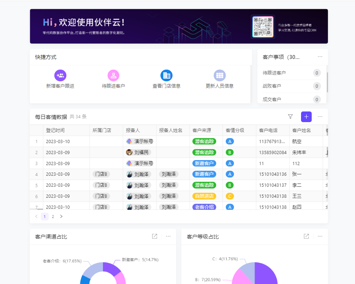This screenshot has height=284, width=355.
Task: Select the 客户来源 column header
Action: 201,130
